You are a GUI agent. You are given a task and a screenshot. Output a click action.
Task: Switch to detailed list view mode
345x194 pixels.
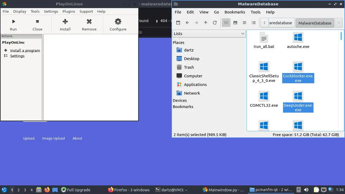point(254,23)
